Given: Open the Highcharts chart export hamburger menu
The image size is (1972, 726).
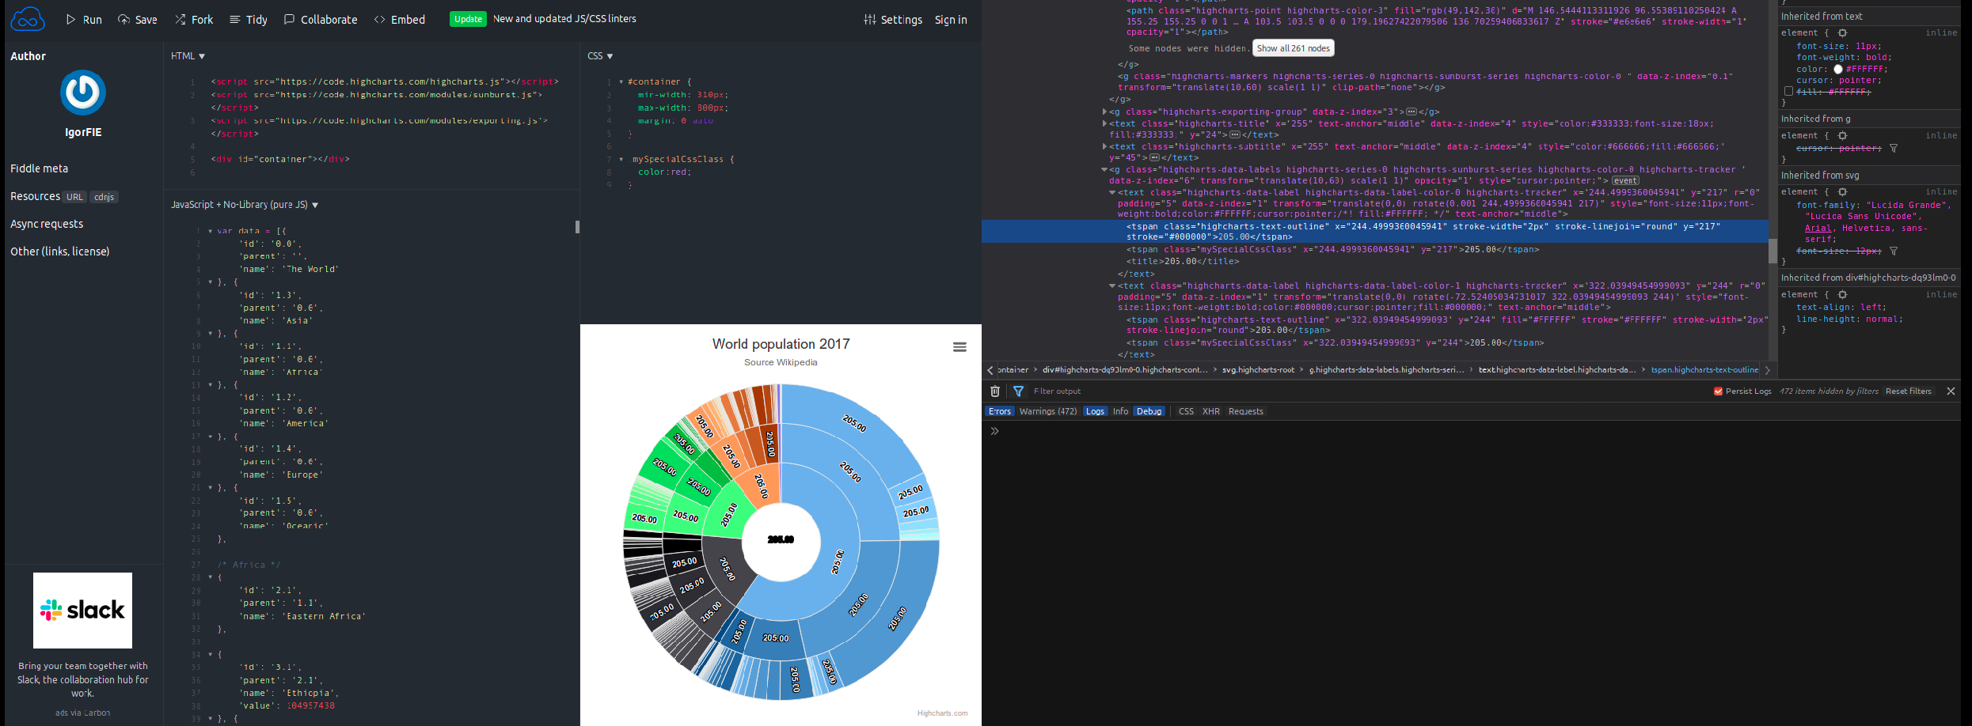Looking at the screenshot, I should [x=960, y=346].
